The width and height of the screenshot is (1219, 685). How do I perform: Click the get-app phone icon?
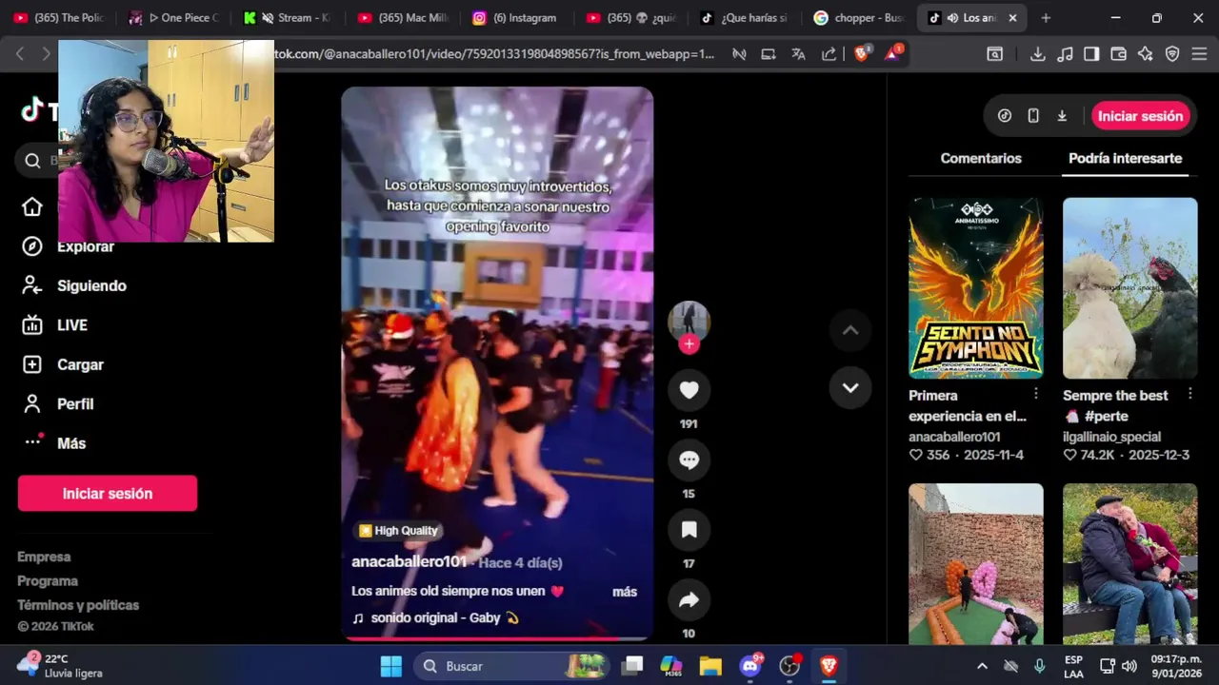(x=1033, y=116)
